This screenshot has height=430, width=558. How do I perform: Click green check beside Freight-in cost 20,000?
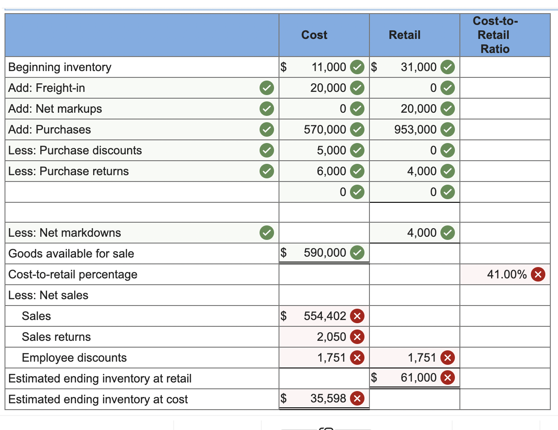pyautogui.click(x=358, y=88)
